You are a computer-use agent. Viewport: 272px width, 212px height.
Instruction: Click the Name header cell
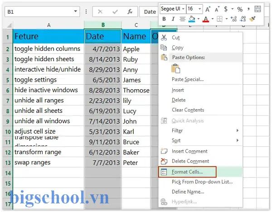[136, 36]
